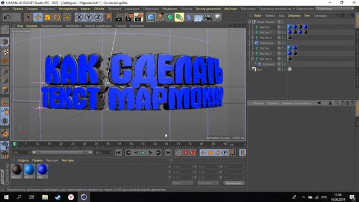Activate the Scale tool

(x=48, y=17)
